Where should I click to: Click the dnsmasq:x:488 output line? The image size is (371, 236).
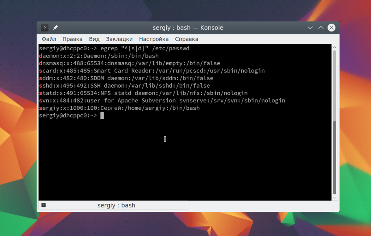click(x=130, y=63)
